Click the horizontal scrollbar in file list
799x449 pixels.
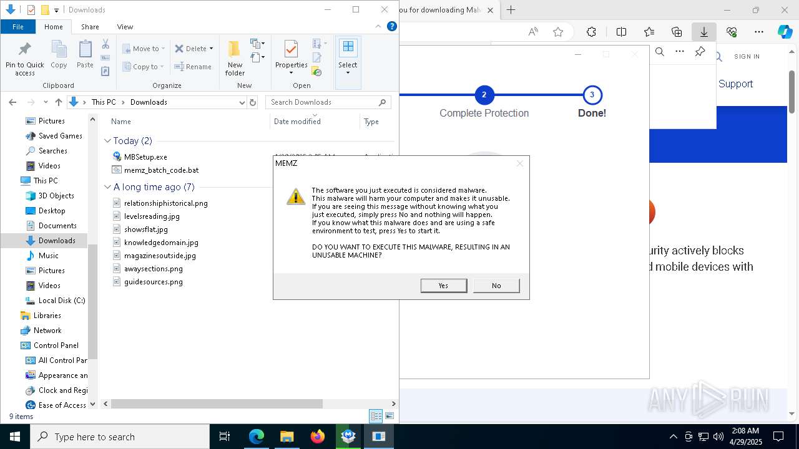coord(217,404)
